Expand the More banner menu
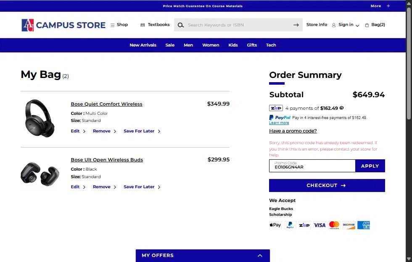 coord(380,6)
